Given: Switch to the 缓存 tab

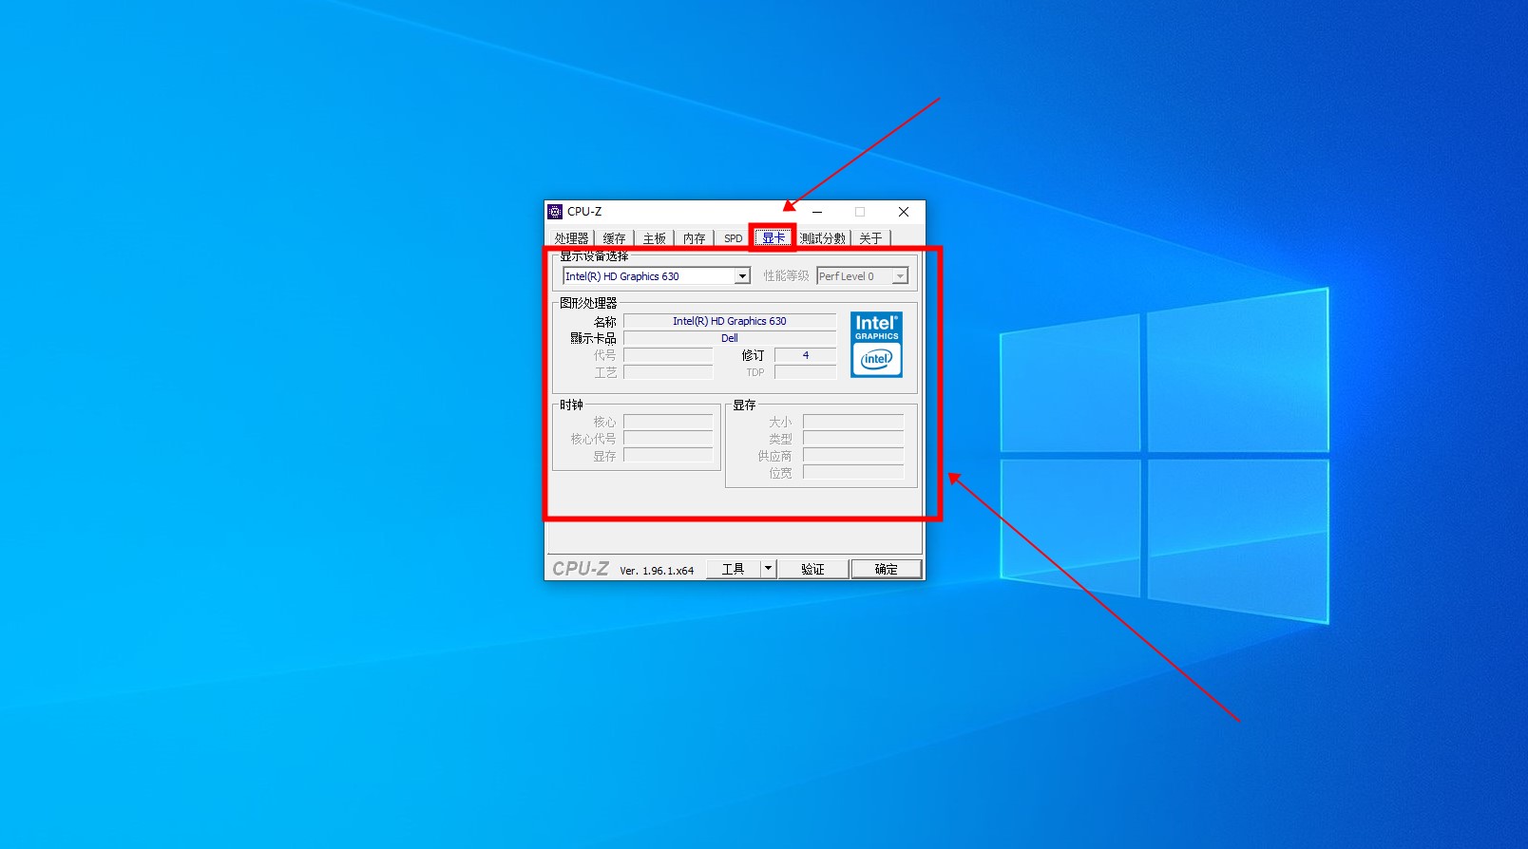Looking at the screenshot, I should tap(615, 238).
